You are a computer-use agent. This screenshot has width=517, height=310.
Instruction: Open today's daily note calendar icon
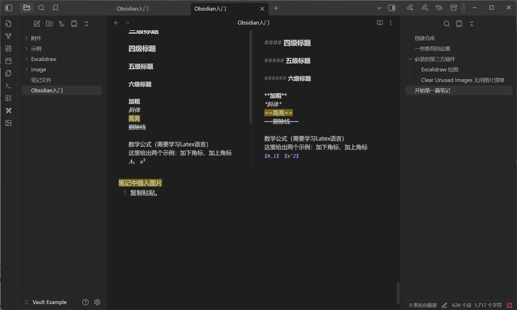[8, 61]
